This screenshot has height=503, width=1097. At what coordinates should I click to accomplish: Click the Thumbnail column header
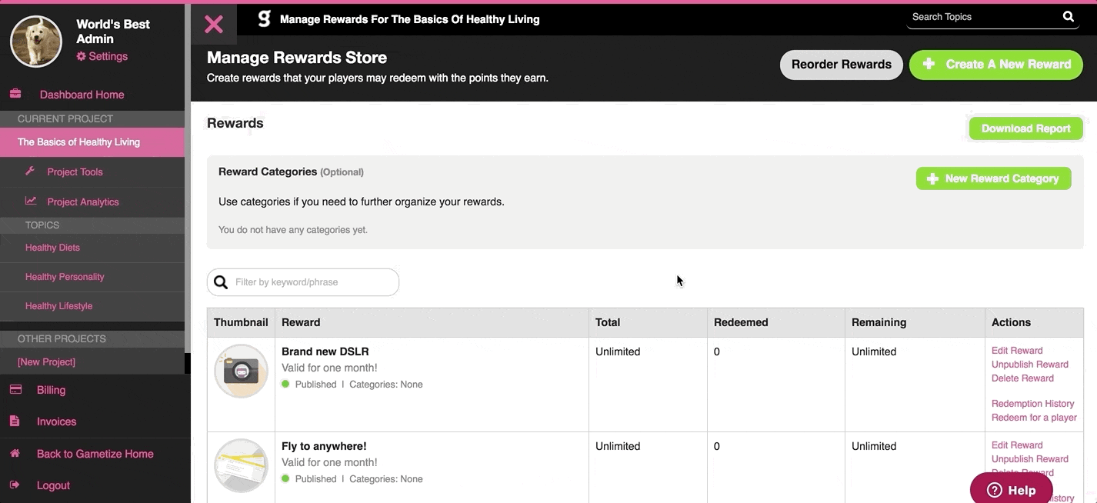click(241, 322)
